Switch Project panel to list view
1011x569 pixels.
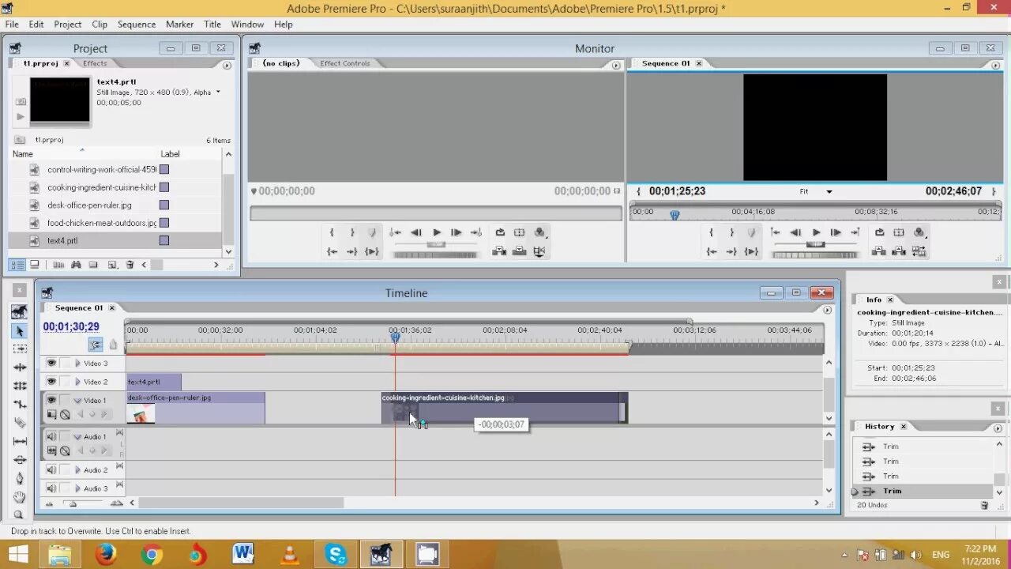tap(17, 265)
